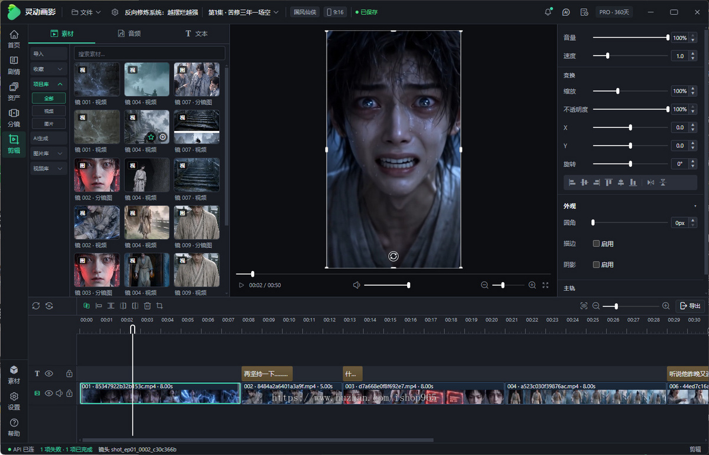Enable the 描边 stroke checkbox
This screenshot has height=455, width=709.
pyautogui.click(x=596, y=244)
